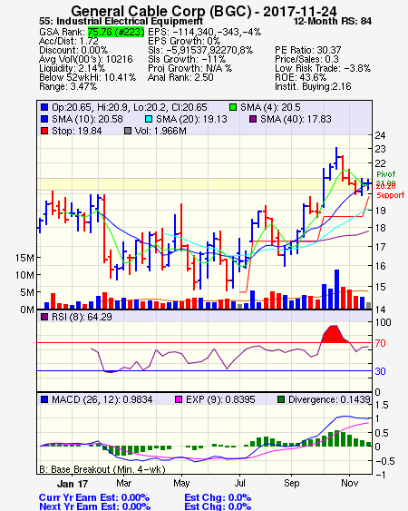Click the May axis label

tap(181, 483)
